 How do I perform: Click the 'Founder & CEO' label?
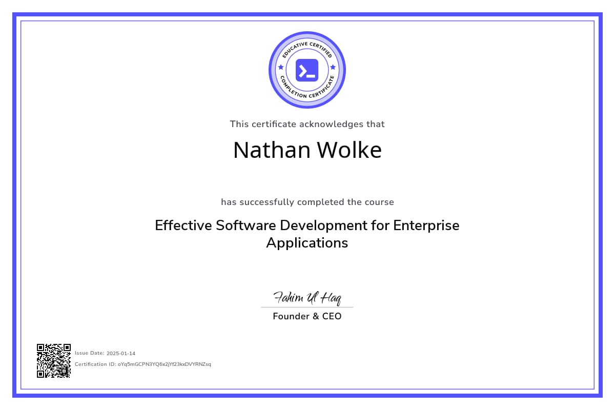pos(307,316)
